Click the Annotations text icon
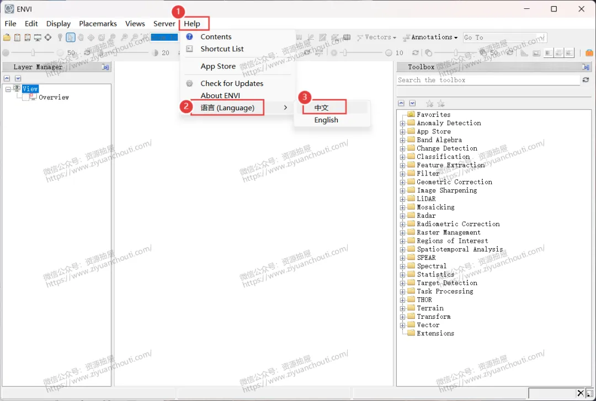The width and height of the screenshot is (596, 401). (406, 38)
